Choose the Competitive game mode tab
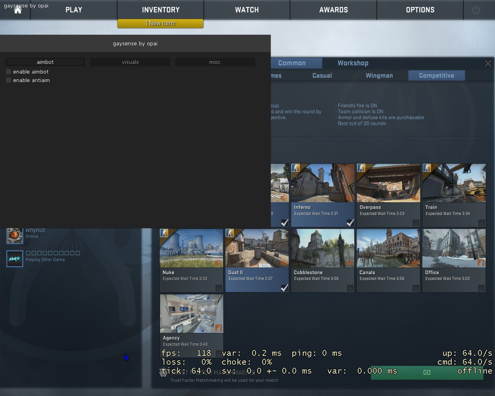 coord(437,76)
